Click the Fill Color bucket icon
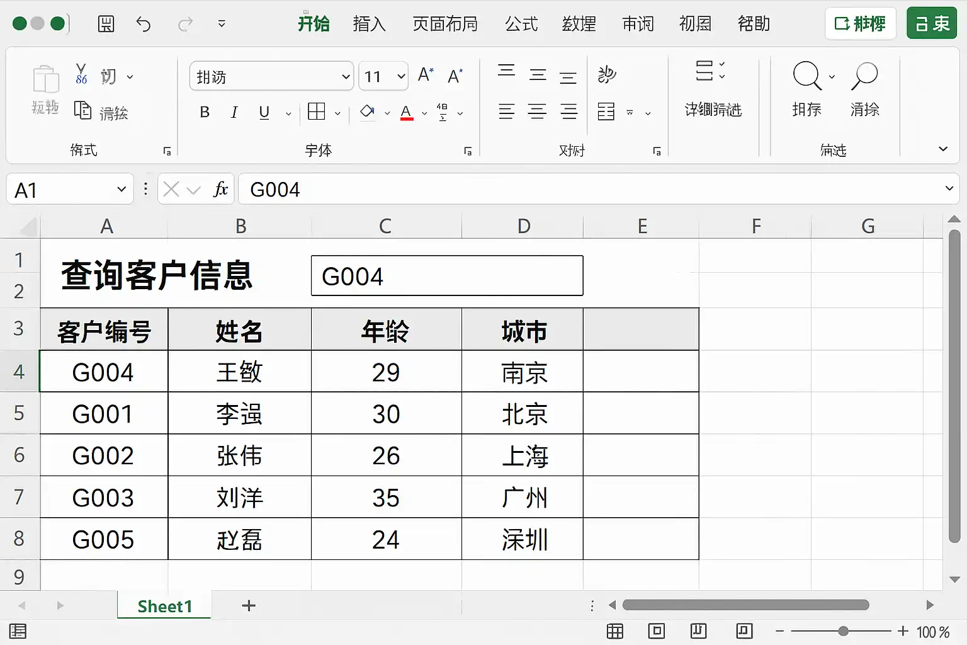Viewport: 967px width, 645px height. 368,112
